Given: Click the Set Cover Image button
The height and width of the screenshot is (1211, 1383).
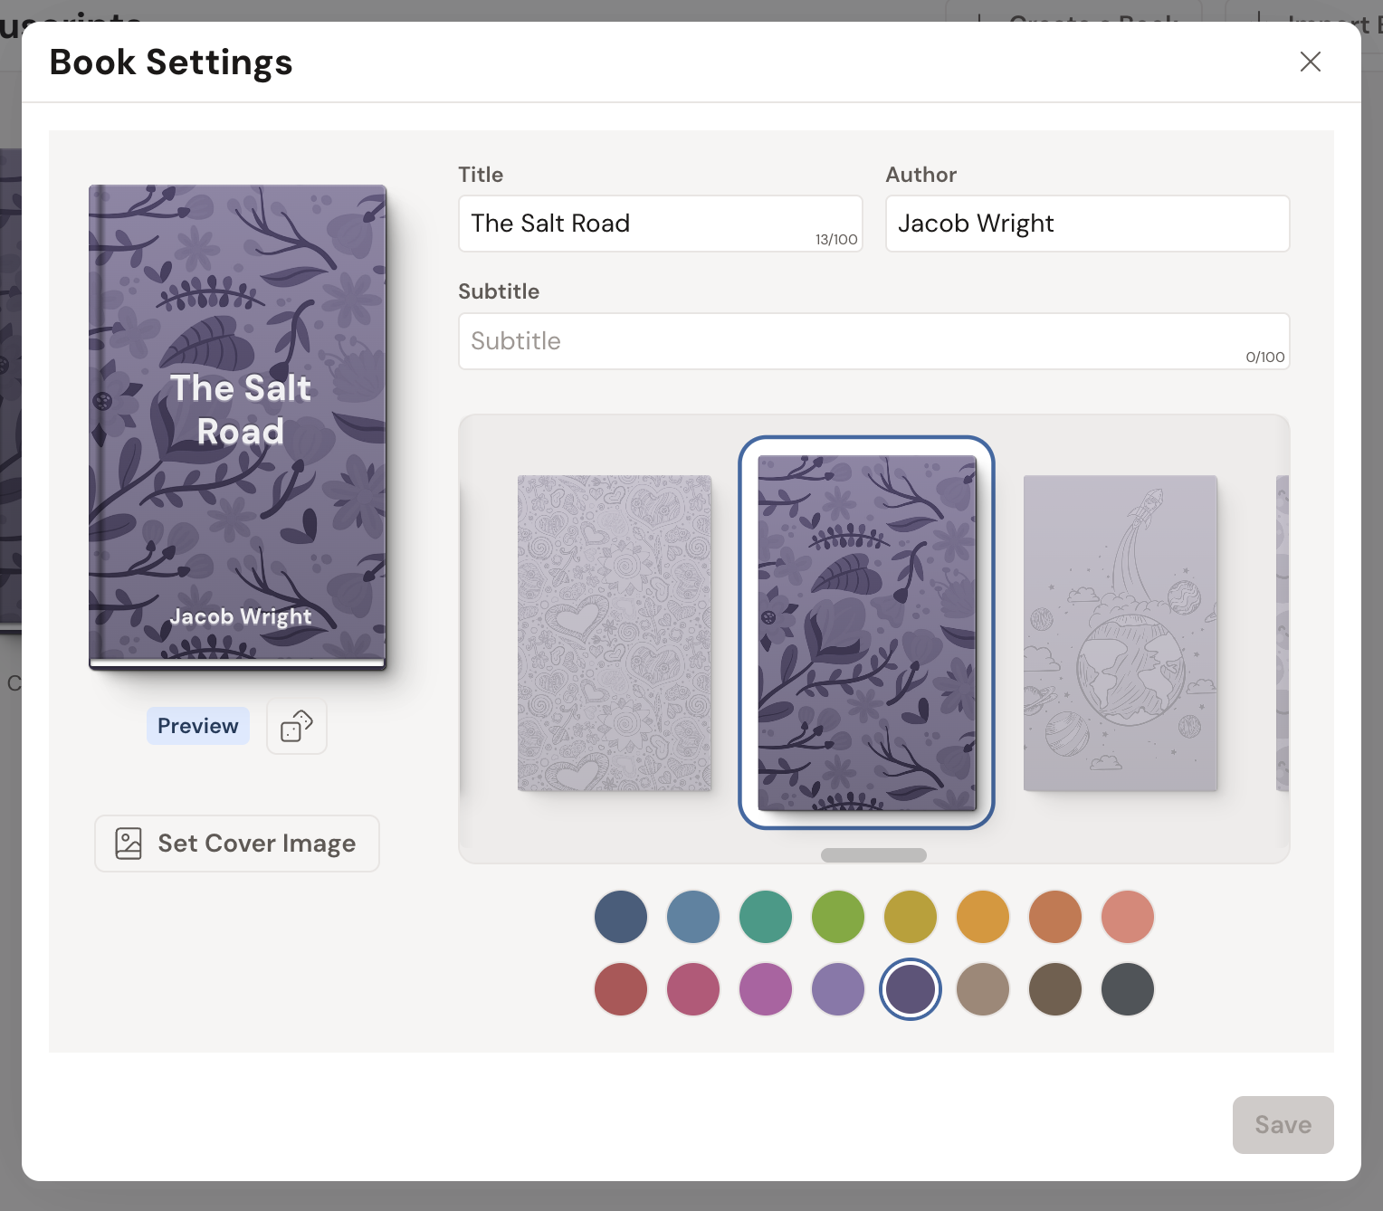Looking at the screenshot, I should [x=237, y=844].
